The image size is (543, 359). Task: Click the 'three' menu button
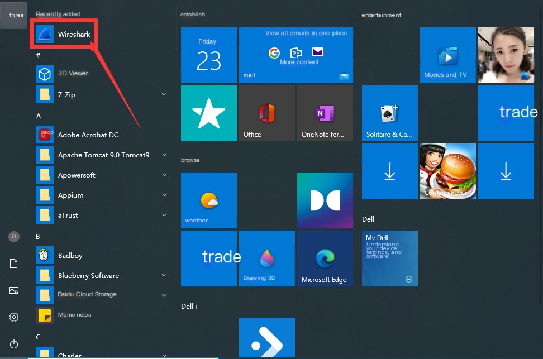(14, 15)
